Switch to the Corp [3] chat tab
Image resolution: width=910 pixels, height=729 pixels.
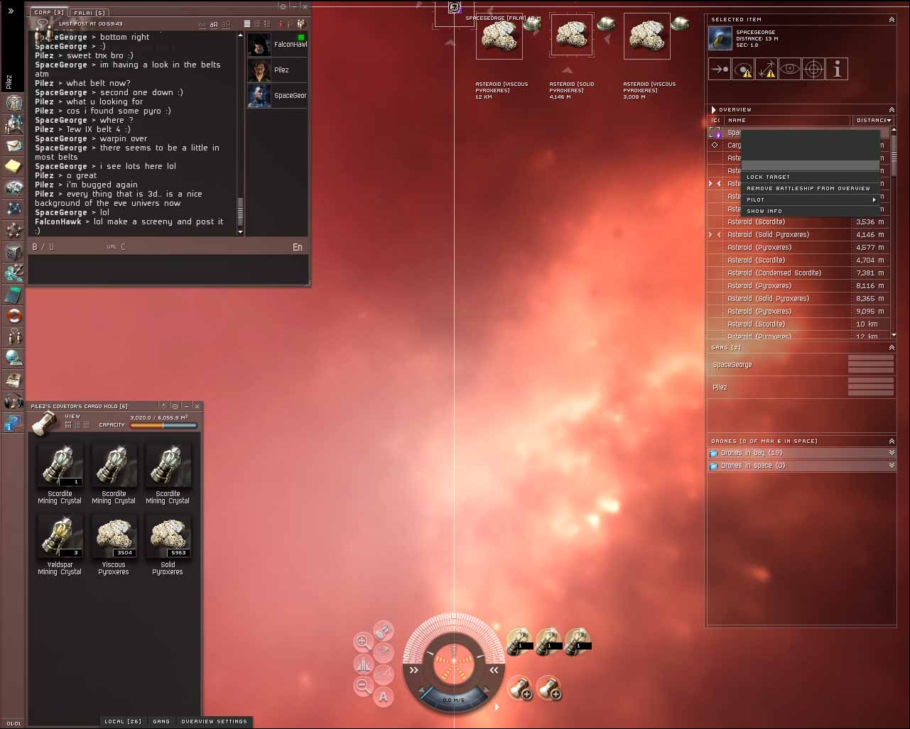pos(49,12)
